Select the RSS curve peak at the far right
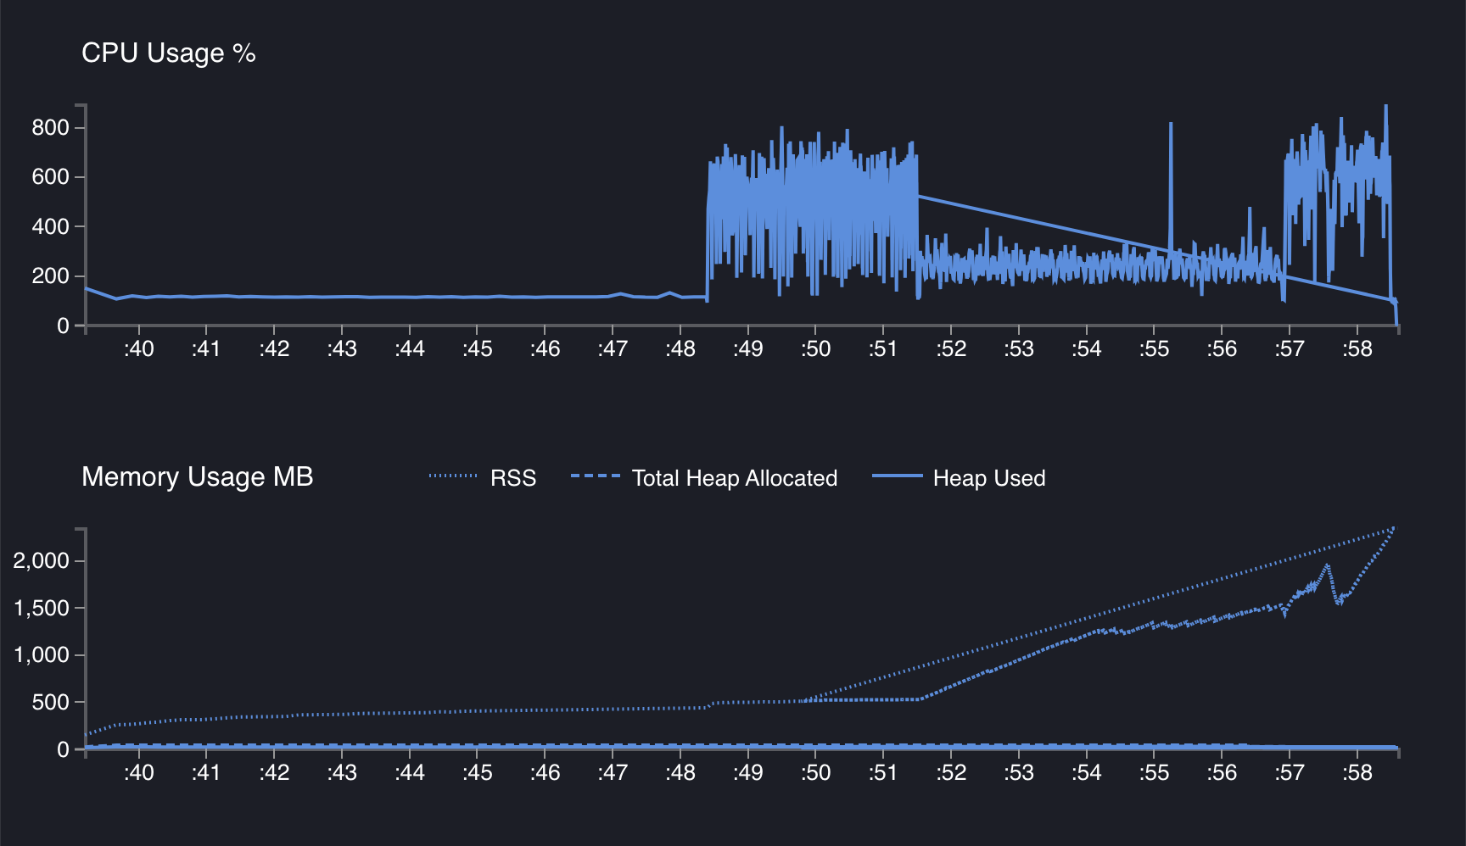The width and height of the screenshot is (1466, 846). (1393, 528)
